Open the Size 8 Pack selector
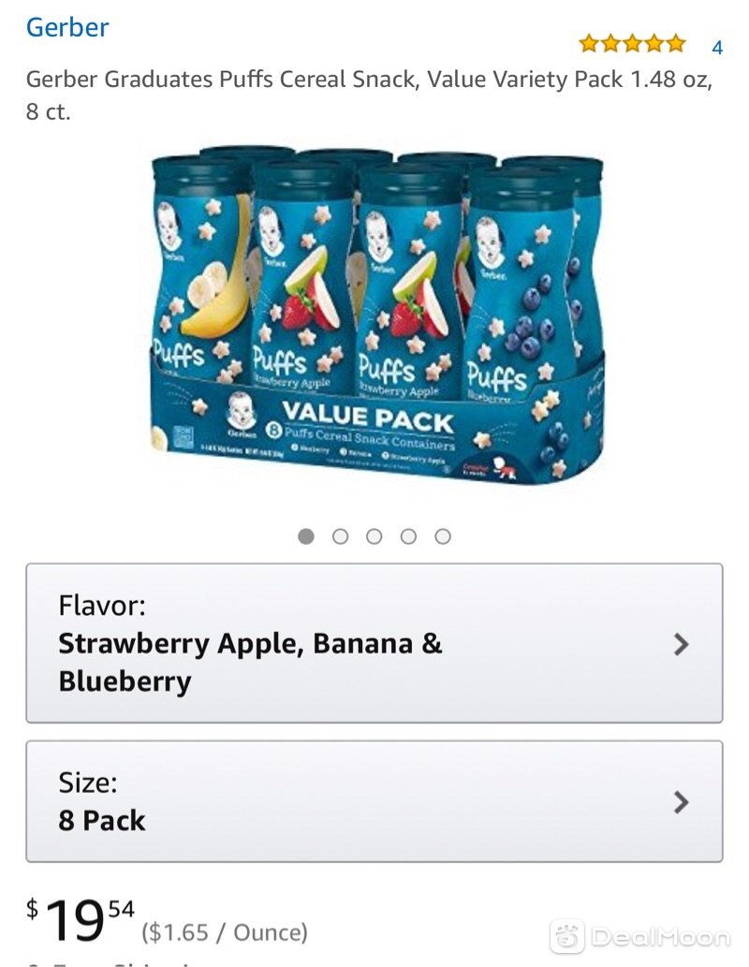The width and height of the screenshot is (749, 967). [x=374, y=801]
